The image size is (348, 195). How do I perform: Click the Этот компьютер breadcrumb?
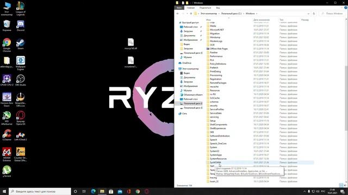point(209,14)
